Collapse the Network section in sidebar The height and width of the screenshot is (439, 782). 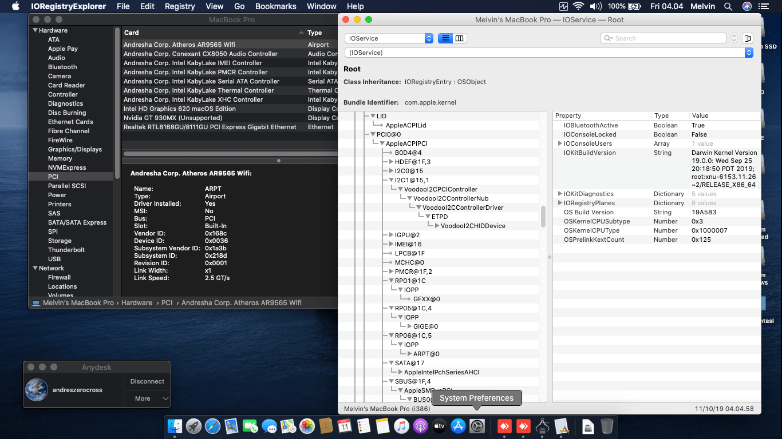35,268
